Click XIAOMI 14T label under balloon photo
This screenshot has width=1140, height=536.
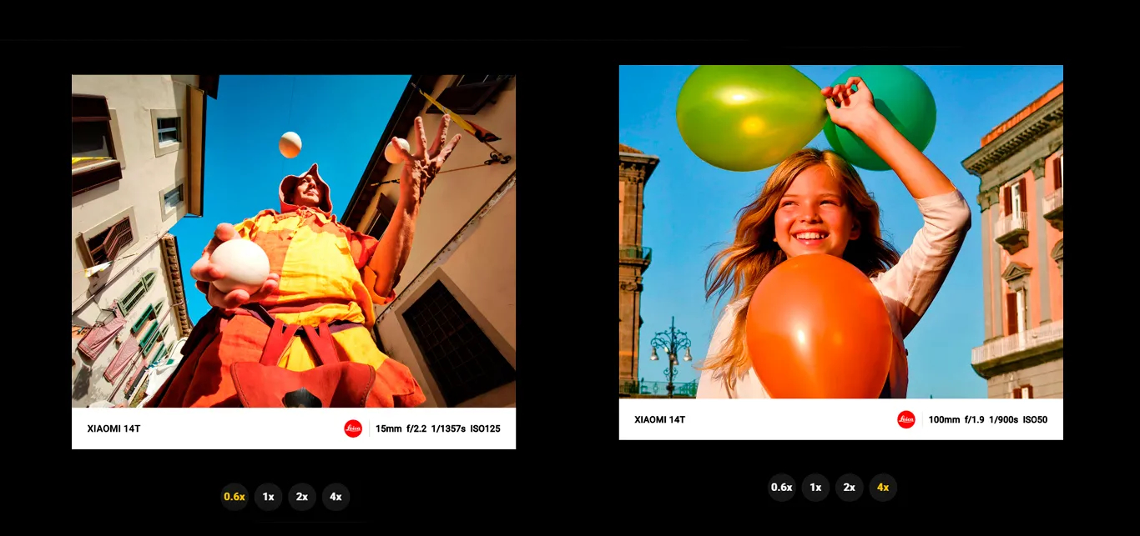coord(659,419)
